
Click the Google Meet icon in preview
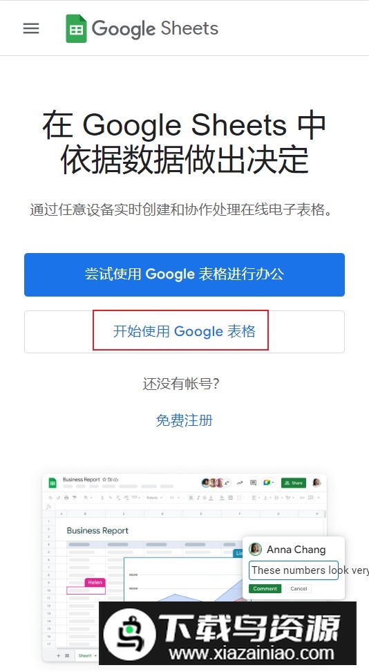pyautogui.click(x=268, y=483)
